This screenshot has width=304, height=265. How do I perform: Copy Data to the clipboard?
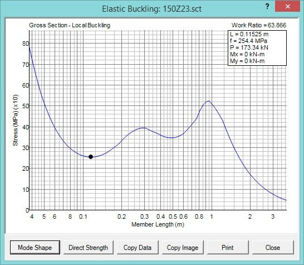pos(138,247)
